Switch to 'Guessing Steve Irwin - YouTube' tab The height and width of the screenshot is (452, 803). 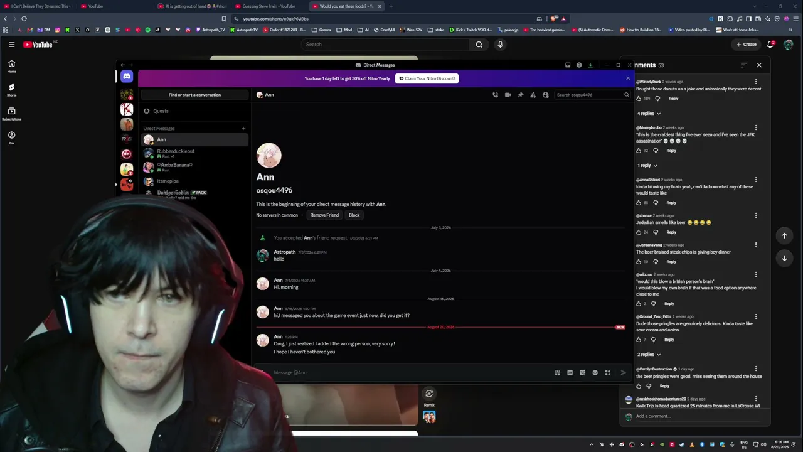pyautogui.click(x=269, y=6)
